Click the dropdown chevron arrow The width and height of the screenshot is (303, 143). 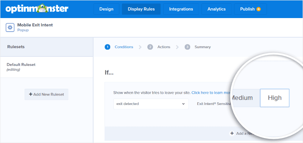click(x=183, y=104)
